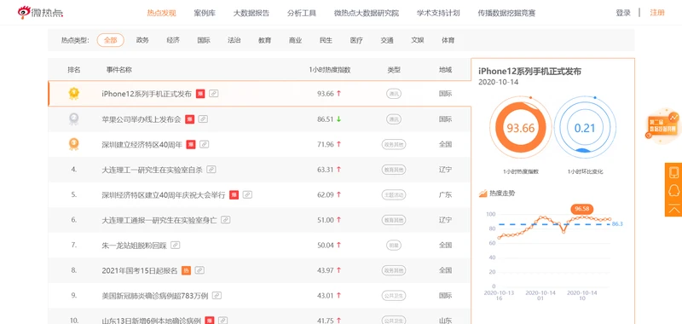Image resolution: width=682 pixels, height=324 pixels.
Task: Open the 案例库 navigation tab
Action: pyautogui.click(x=205, y=13)
